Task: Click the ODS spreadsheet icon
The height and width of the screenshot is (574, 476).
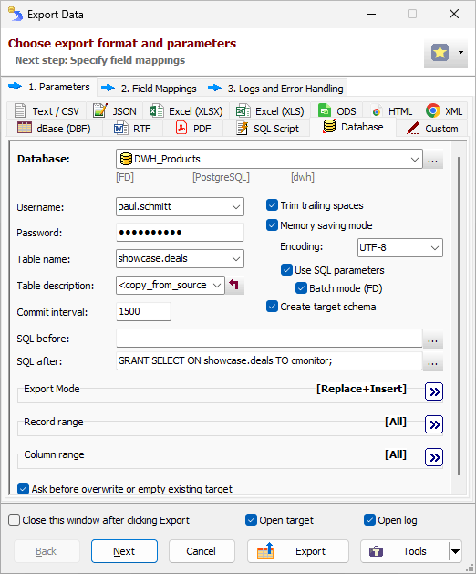Action: [x=325, y=110]
